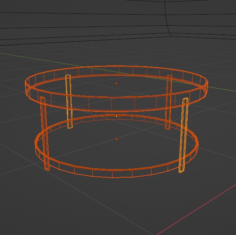Select the light-orange back-left table leg
The height and width of the screenshot is (235, 236).
click(x=69, y=102)
